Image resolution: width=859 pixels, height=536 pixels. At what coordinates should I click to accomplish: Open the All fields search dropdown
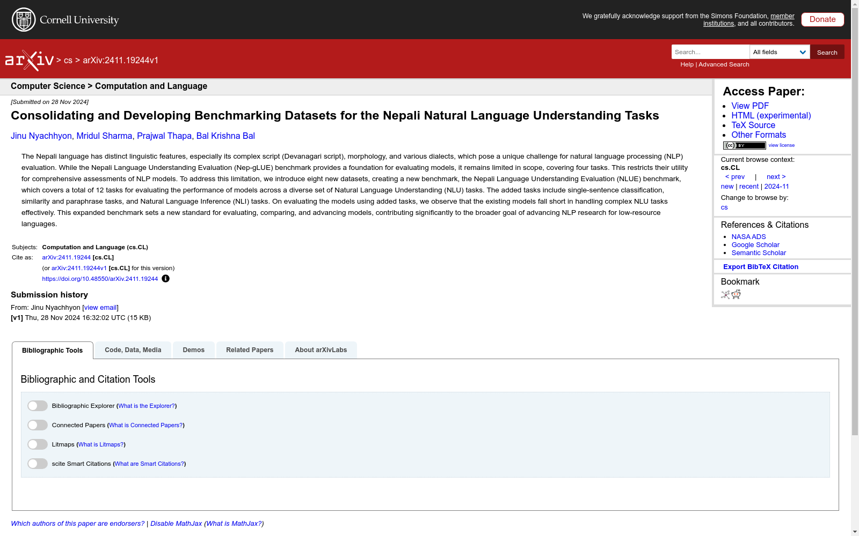pos(780,52)
